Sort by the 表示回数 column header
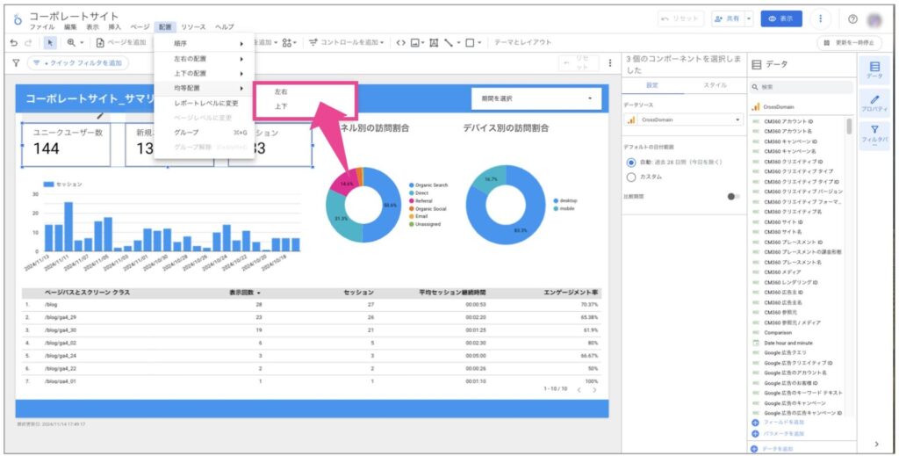The image size is (899, 456). click(x=245, y=293)
